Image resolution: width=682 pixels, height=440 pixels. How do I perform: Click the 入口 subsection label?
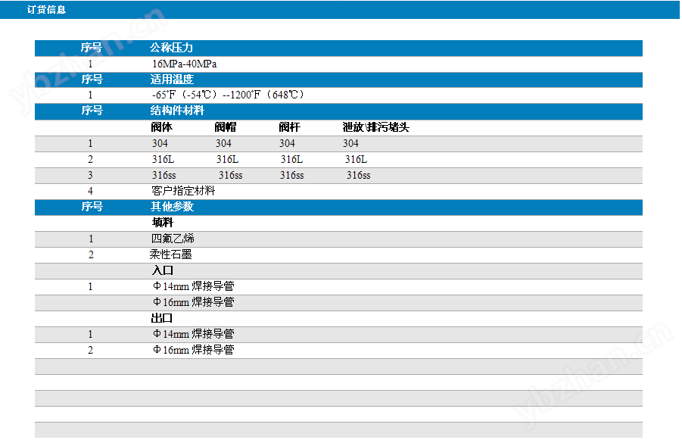tap(162, 270)
